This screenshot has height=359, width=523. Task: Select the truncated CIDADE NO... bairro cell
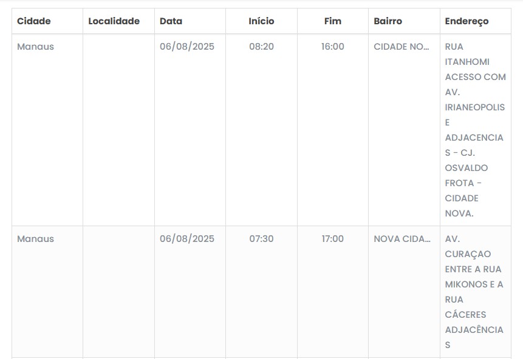[402, 47]
